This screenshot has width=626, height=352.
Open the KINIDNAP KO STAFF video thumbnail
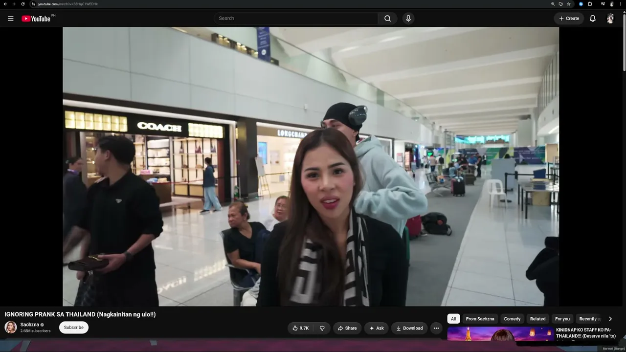pyautogui.click(x=500, y=333)
